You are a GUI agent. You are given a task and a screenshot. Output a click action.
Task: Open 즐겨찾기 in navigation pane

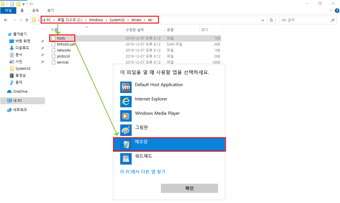pos(17,34)
